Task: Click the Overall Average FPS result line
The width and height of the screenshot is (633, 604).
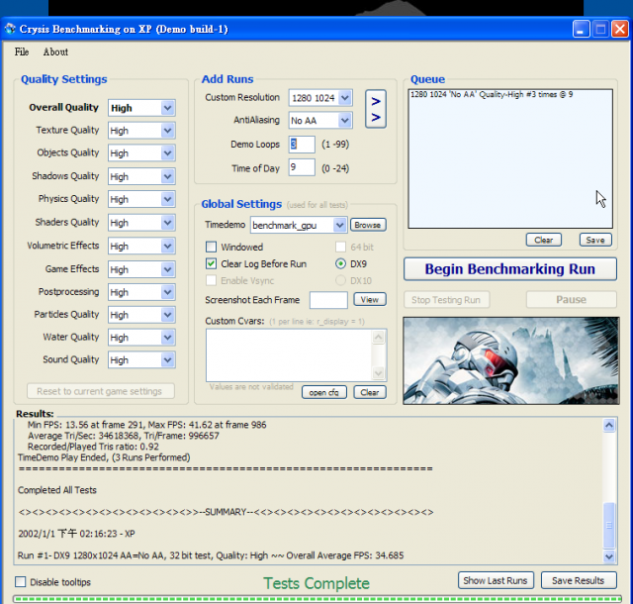Action: click(x=211, y=555)
